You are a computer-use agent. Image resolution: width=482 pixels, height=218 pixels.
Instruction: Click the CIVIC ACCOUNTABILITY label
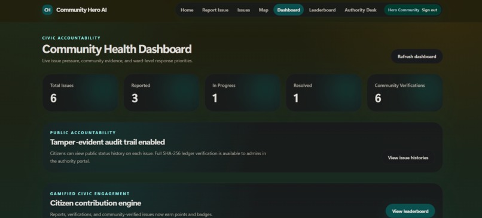tap(71, 38)
